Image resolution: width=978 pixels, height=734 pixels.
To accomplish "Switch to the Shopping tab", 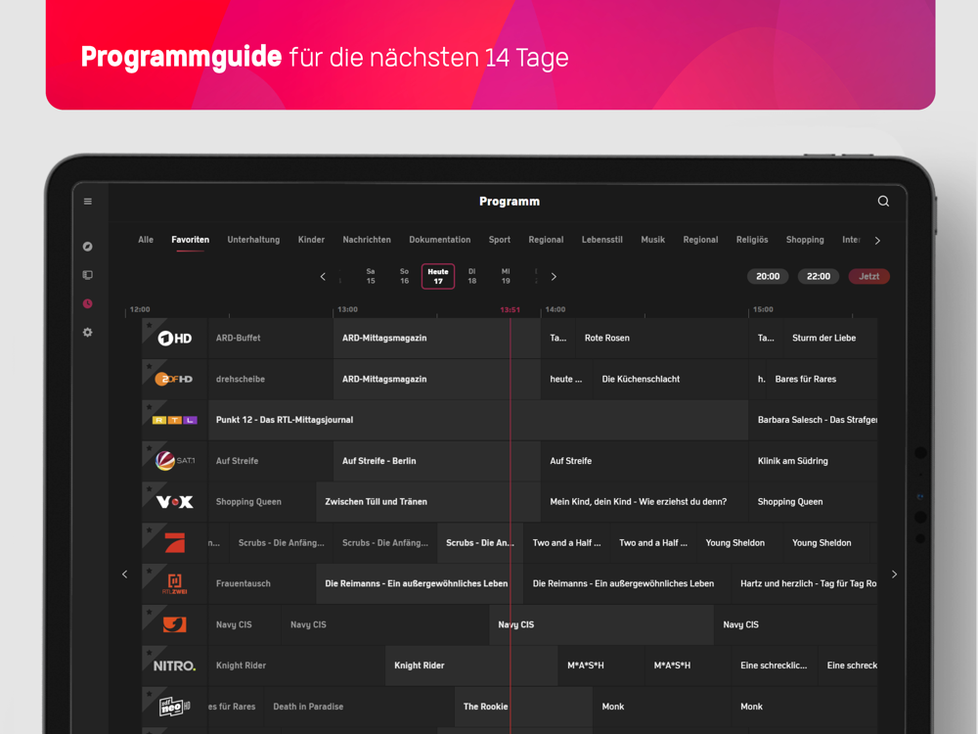I will pyautogui.click(x=805, y=240).
